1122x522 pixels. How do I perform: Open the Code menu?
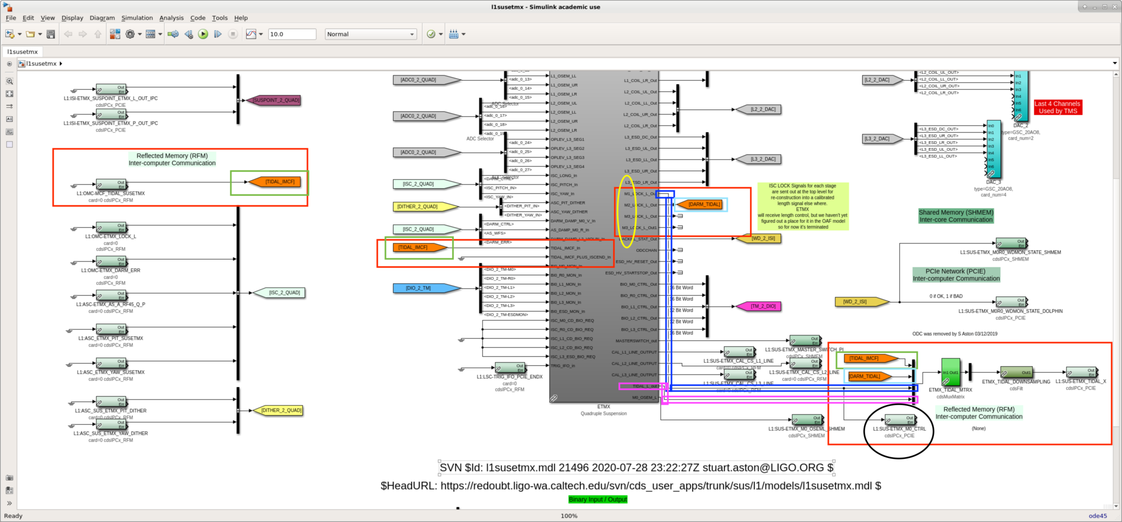click(198, 18)
